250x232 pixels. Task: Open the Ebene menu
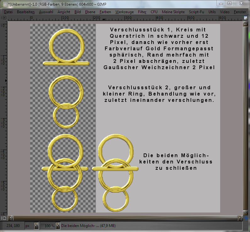tap(90, 12)
